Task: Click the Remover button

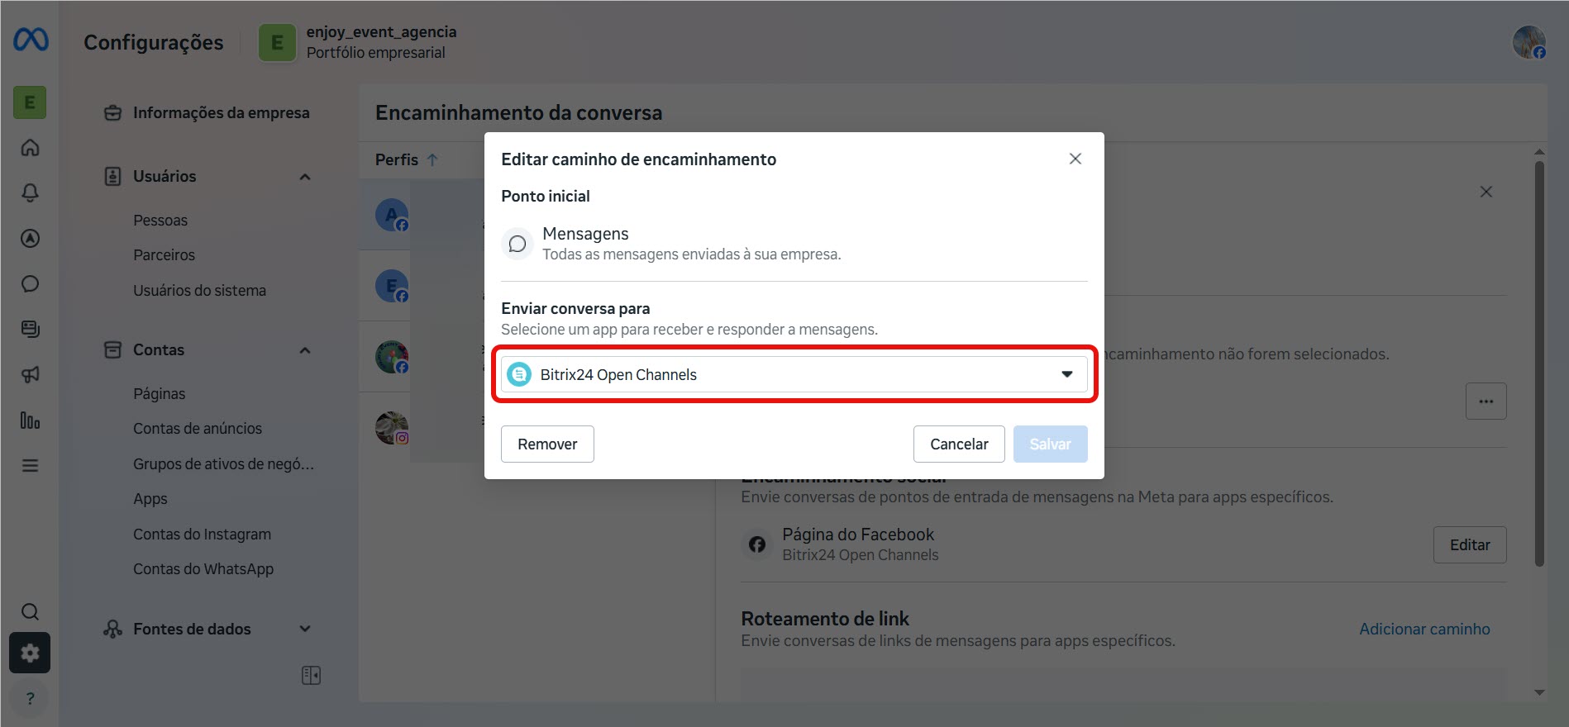Action: coord(547,444)
